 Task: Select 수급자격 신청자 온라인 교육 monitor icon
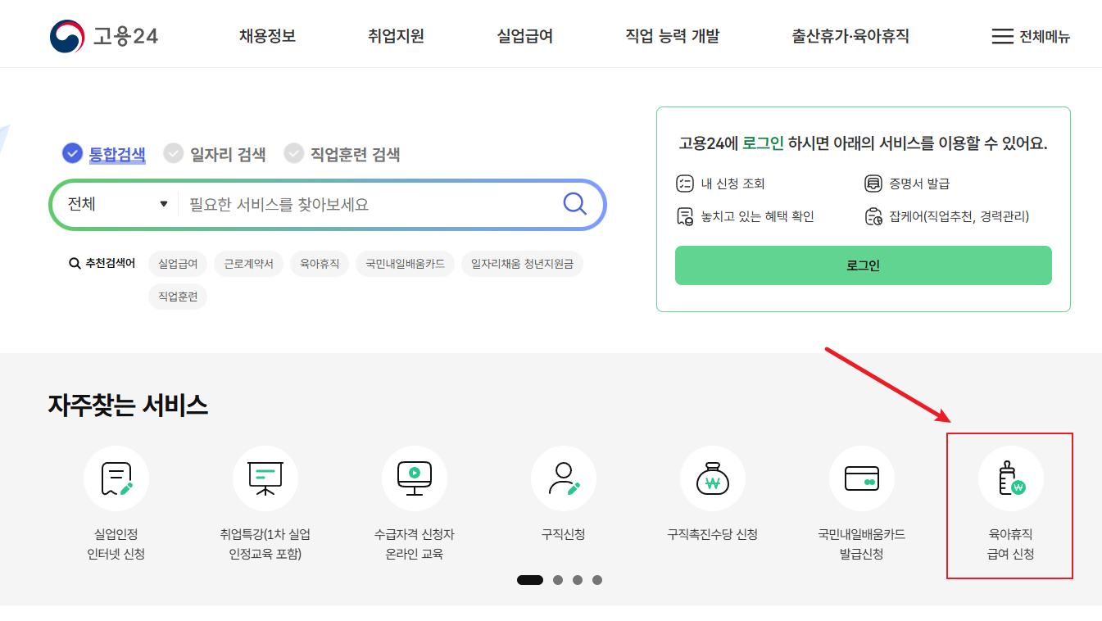(414, 478)
